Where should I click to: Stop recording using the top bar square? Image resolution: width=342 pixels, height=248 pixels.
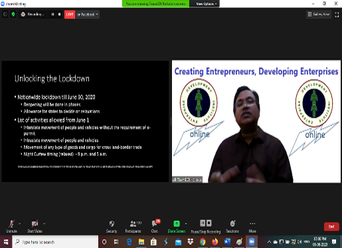click(59, 14)
